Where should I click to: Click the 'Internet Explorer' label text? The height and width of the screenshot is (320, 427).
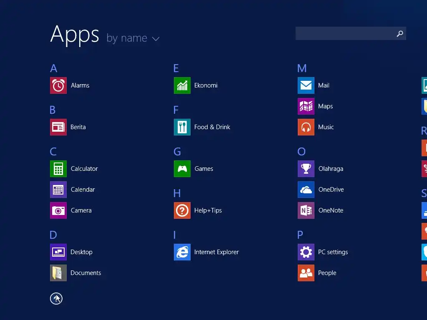coord(216,252)
